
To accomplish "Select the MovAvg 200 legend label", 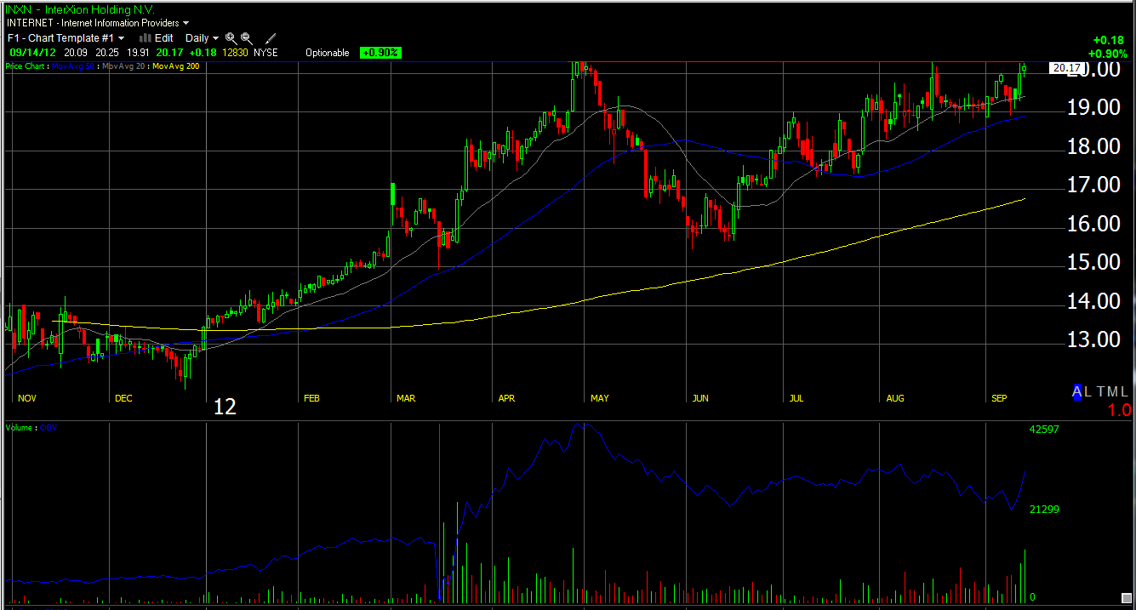I will tap(176, 66).
